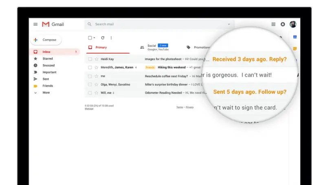Open the account profile avatar
Screen dimensions: 330x185
point(293,24)
